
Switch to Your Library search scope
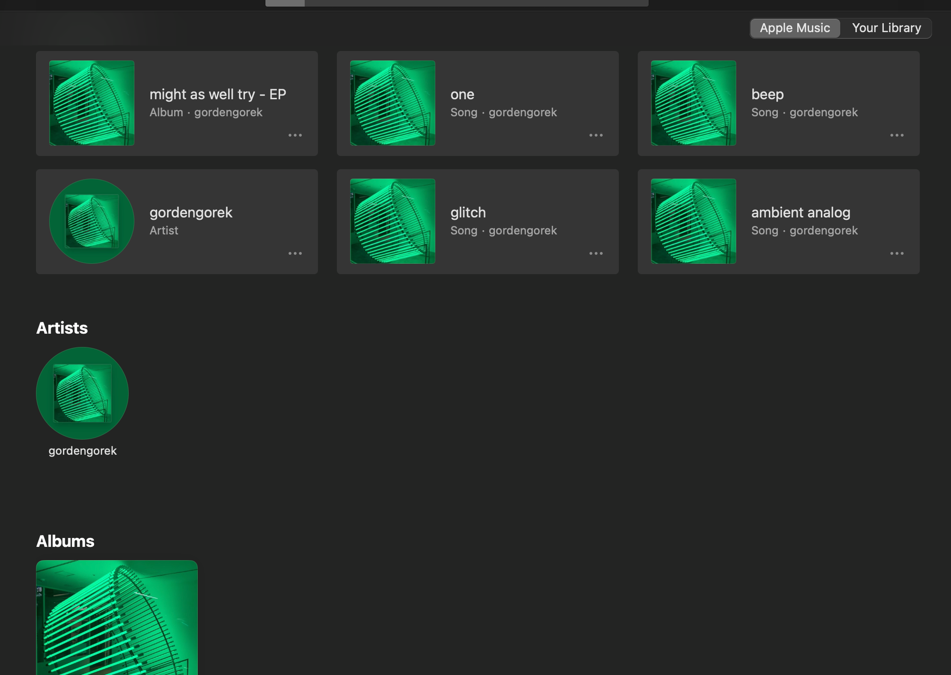pos(886,28)
